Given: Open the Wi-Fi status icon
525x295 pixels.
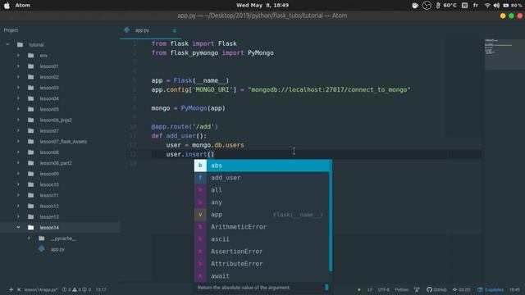Looking at the screenshot, I should pyautogui.click(x=487, y=6).
